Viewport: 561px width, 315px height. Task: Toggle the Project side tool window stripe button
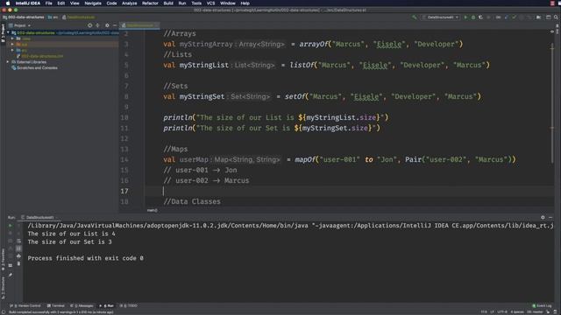point(3,33)
